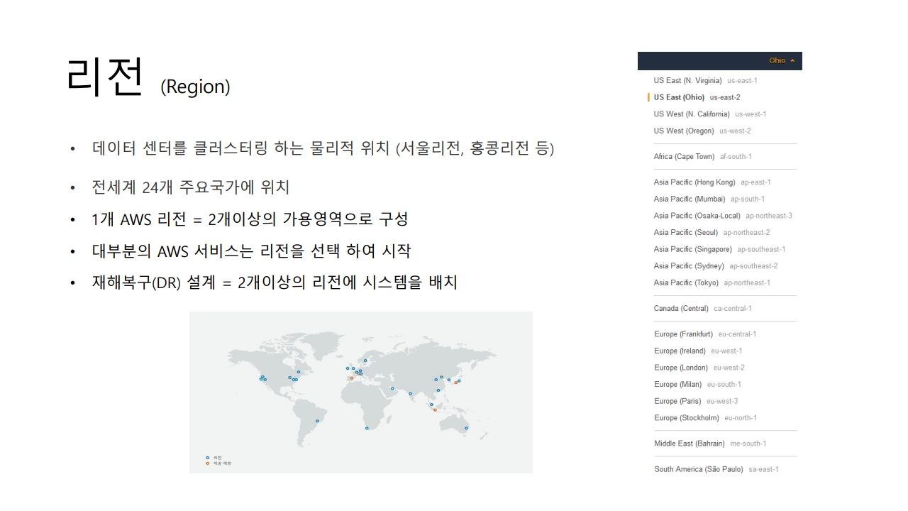
Task: Choose Asia Pacific (Osaka-Local) region
Action: (723, 216)
